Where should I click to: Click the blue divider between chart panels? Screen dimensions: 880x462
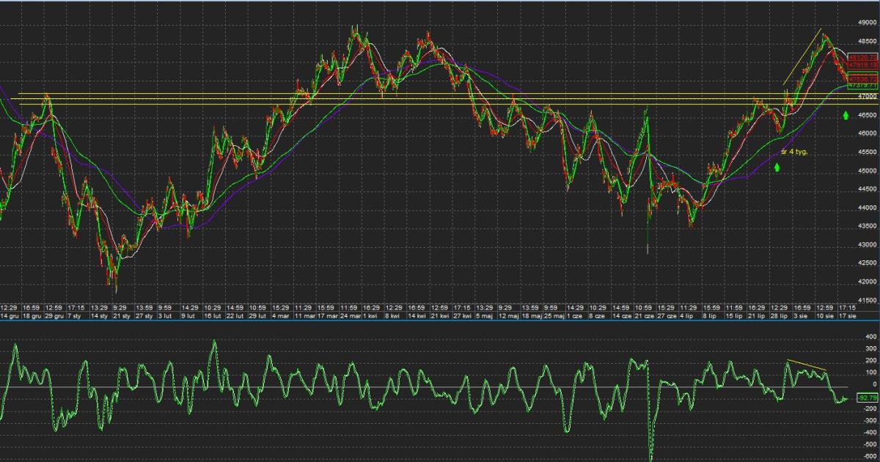(440, 320)
